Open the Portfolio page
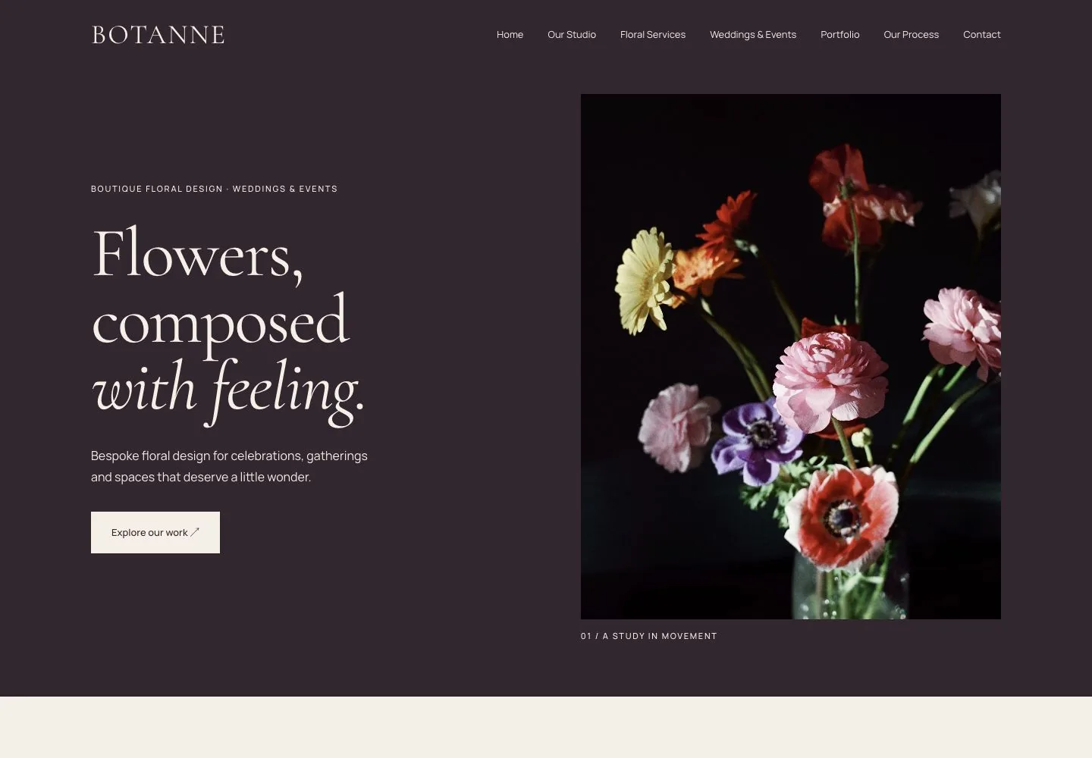The width and height of the screenshot is (1092, 758). pyautogui.click(x=840, y=35)
